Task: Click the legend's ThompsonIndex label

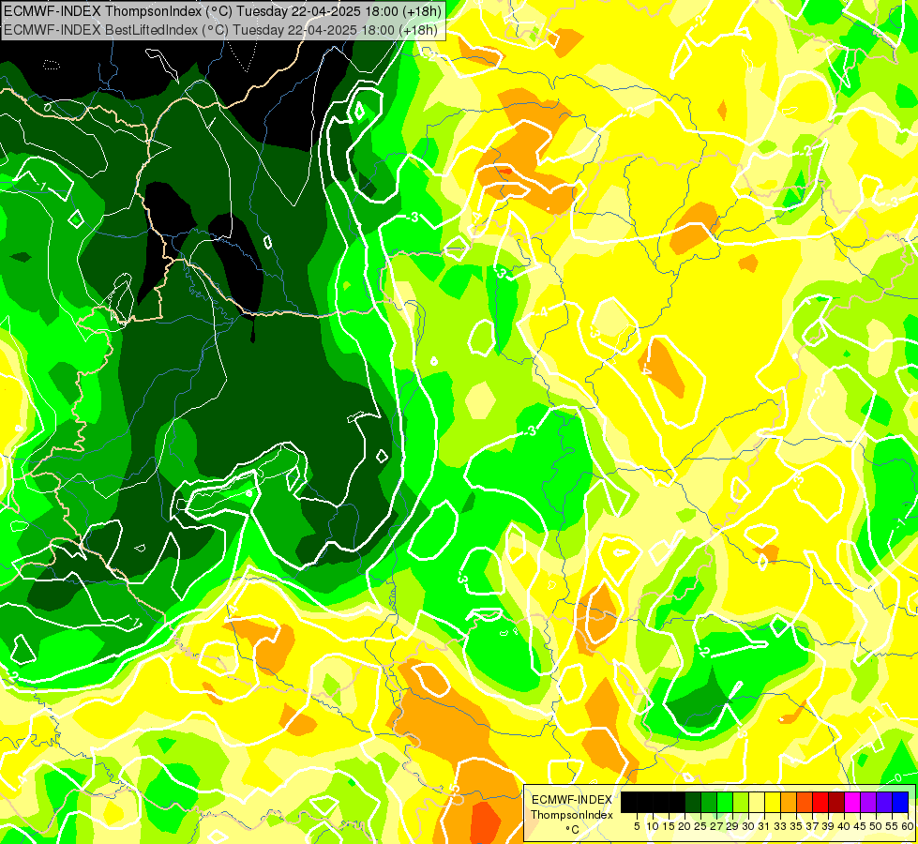Action: click(x=572, y=815)
